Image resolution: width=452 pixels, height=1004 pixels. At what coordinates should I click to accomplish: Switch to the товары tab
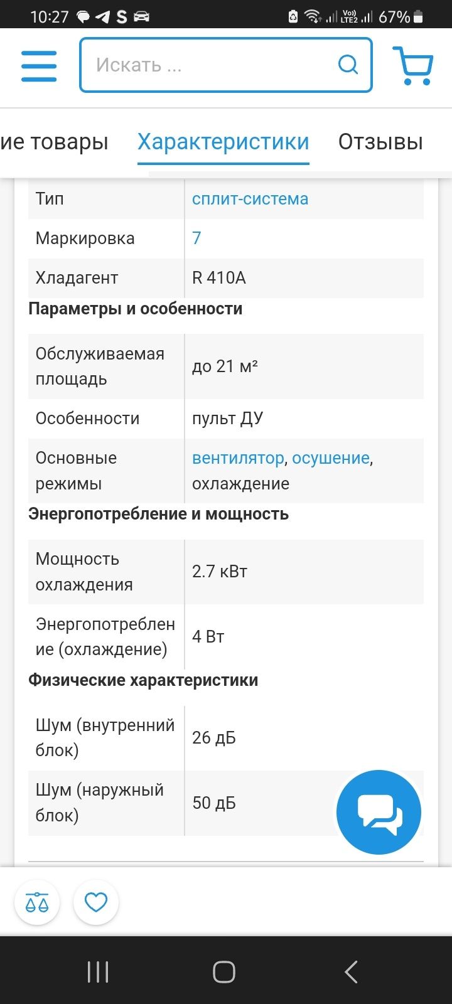tap(54, 142)
